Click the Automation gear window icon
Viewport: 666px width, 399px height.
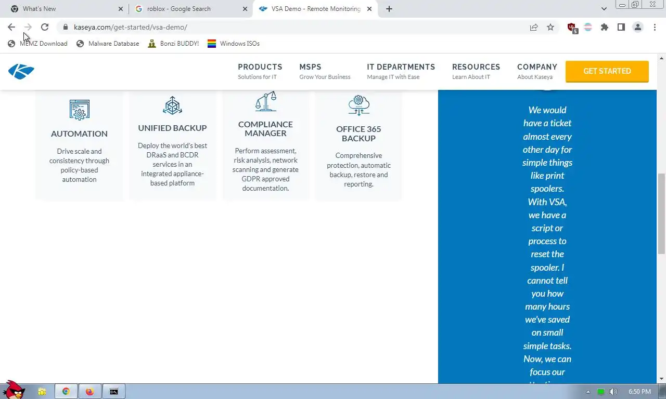tap(80, 110)
